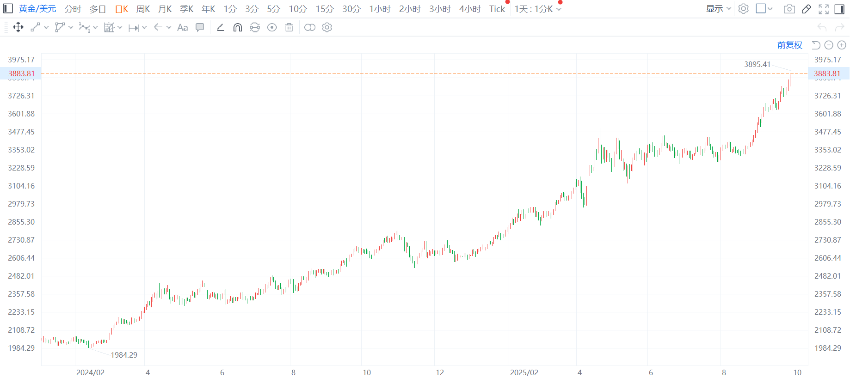Switch to the 30分 timeframe tab
Screen dimensions: 850x384
(351, 9)
